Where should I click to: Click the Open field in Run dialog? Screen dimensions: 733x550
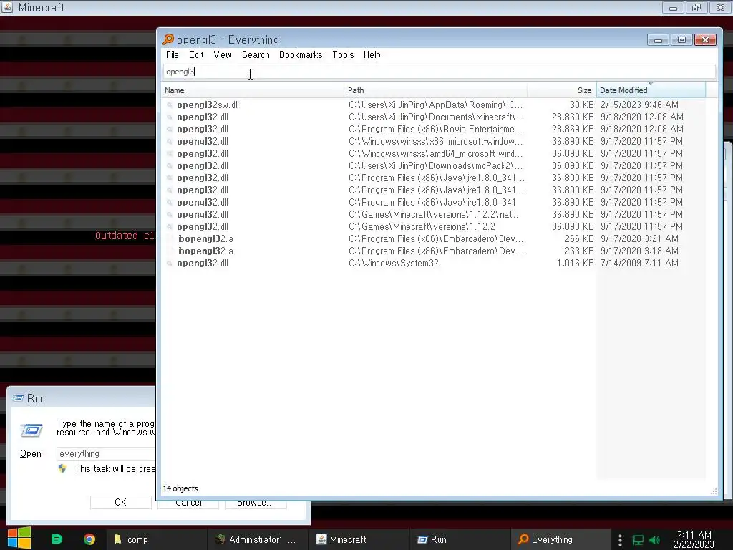point(106,453)
